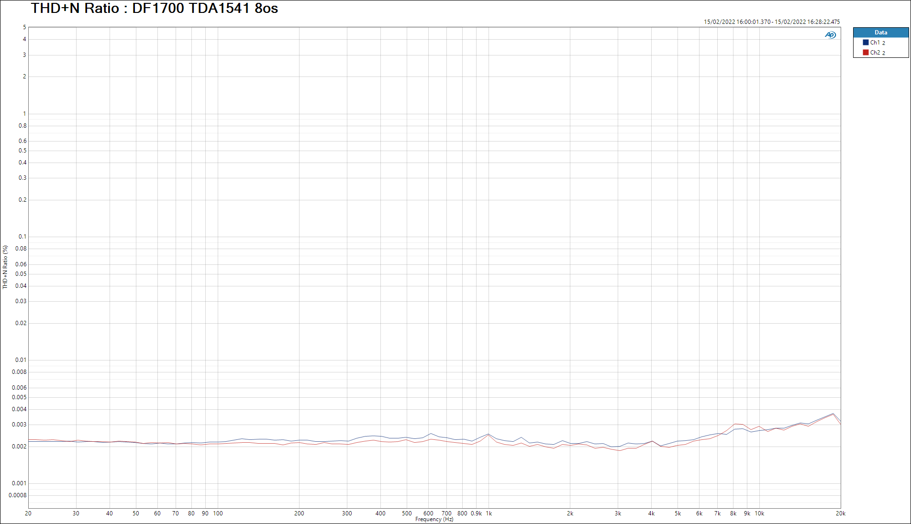Click the 10k tick on the frequency axis
911x524 pixels.
coord(759,513)
